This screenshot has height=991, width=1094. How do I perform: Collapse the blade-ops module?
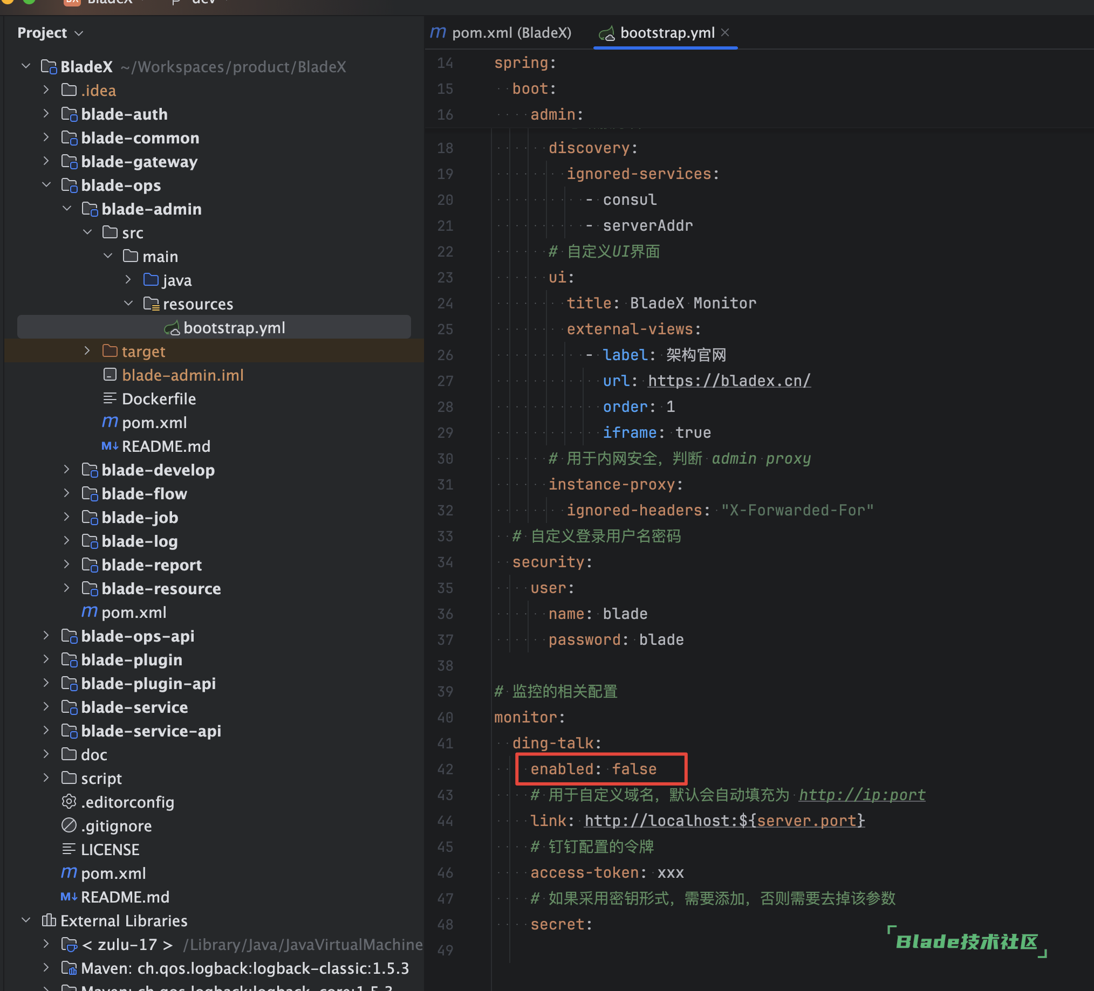(x=46, y=185)
